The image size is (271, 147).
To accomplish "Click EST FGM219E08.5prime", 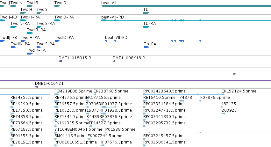I will (x=73, y=91).
